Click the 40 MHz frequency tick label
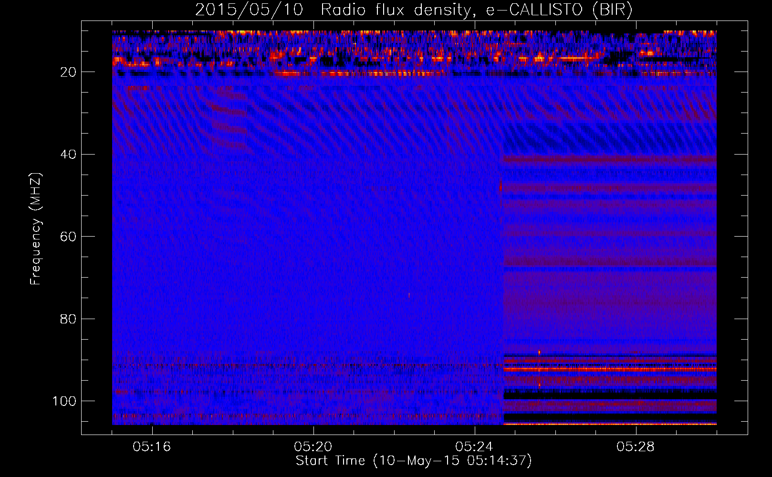 (69, 155)
